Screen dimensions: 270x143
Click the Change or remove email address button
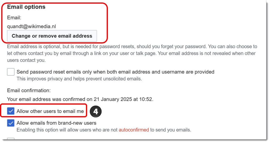(x=52, y=36)
